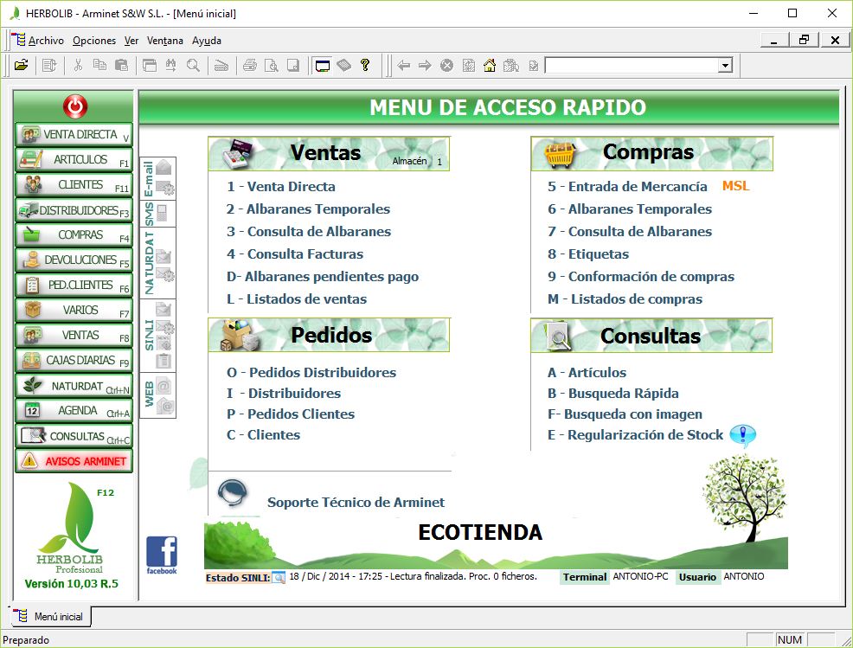Open the Ventana menu
The width and height of the screenshot is (853, 648).
pyautogui.click(x=165, y=41)
